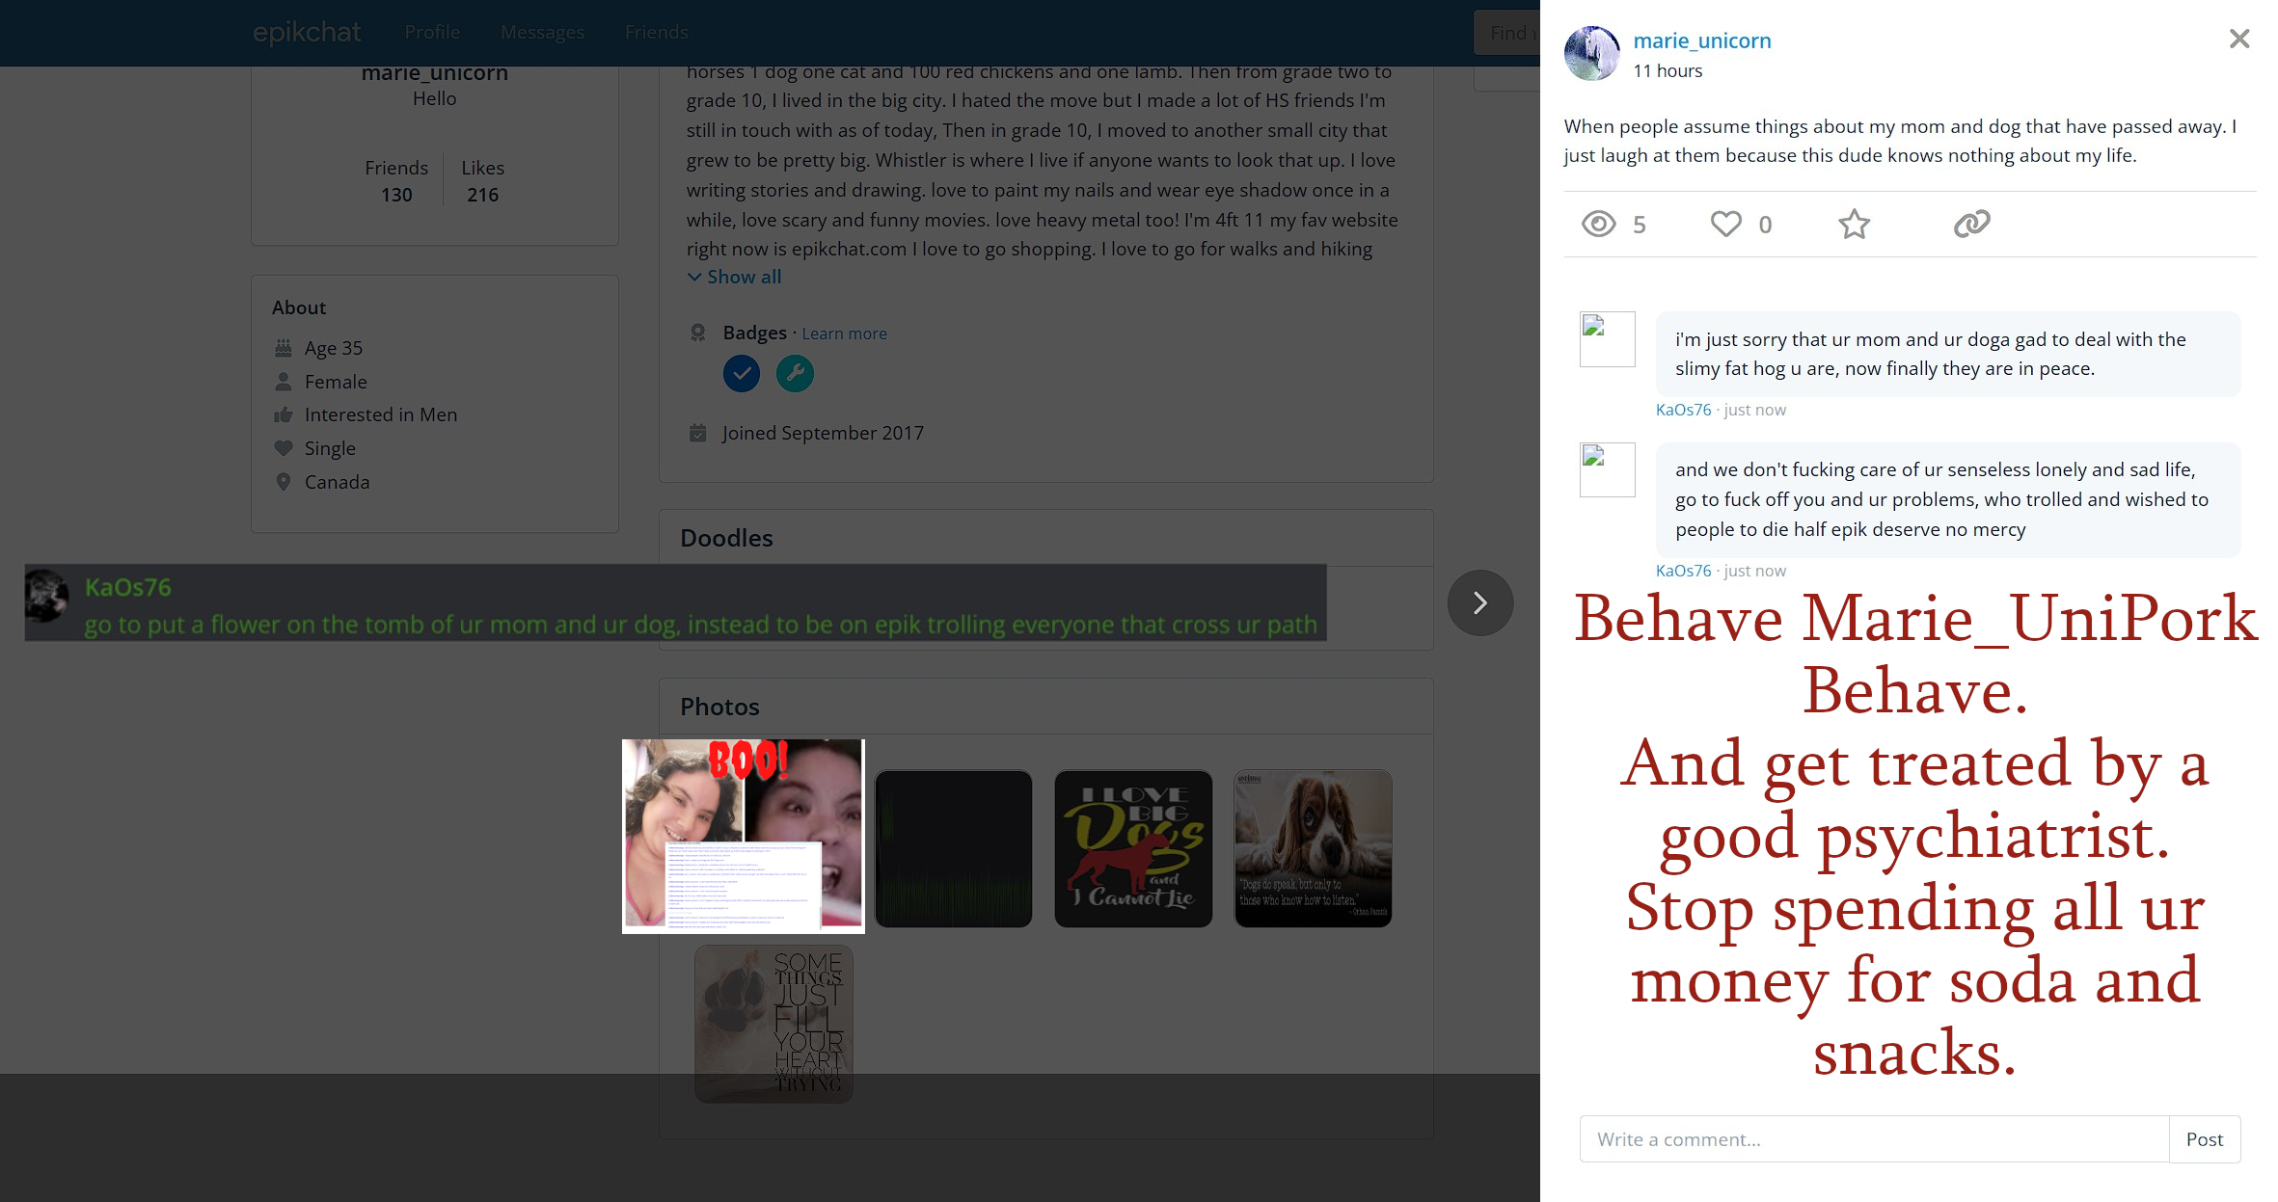Click the Joined September 2017 text
Viewport: 2278px width, 1202px height.
click(x=823, y=433)
